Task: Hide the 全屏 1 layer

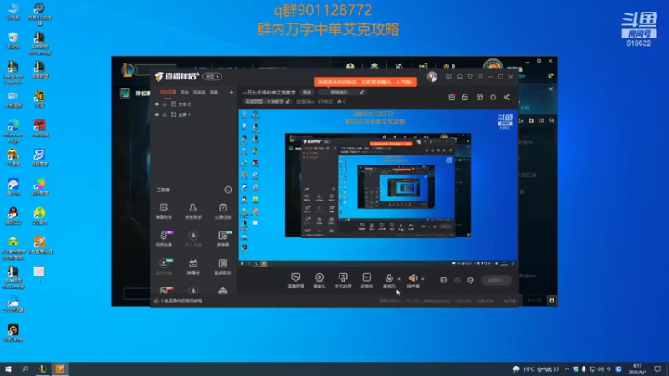Action: pyautogui.click(x=156, y=114)
